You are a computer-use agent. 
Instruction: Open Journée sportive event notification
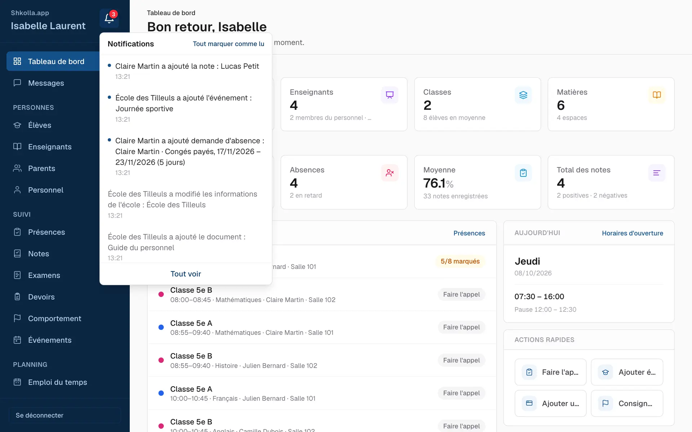[186, 108]
